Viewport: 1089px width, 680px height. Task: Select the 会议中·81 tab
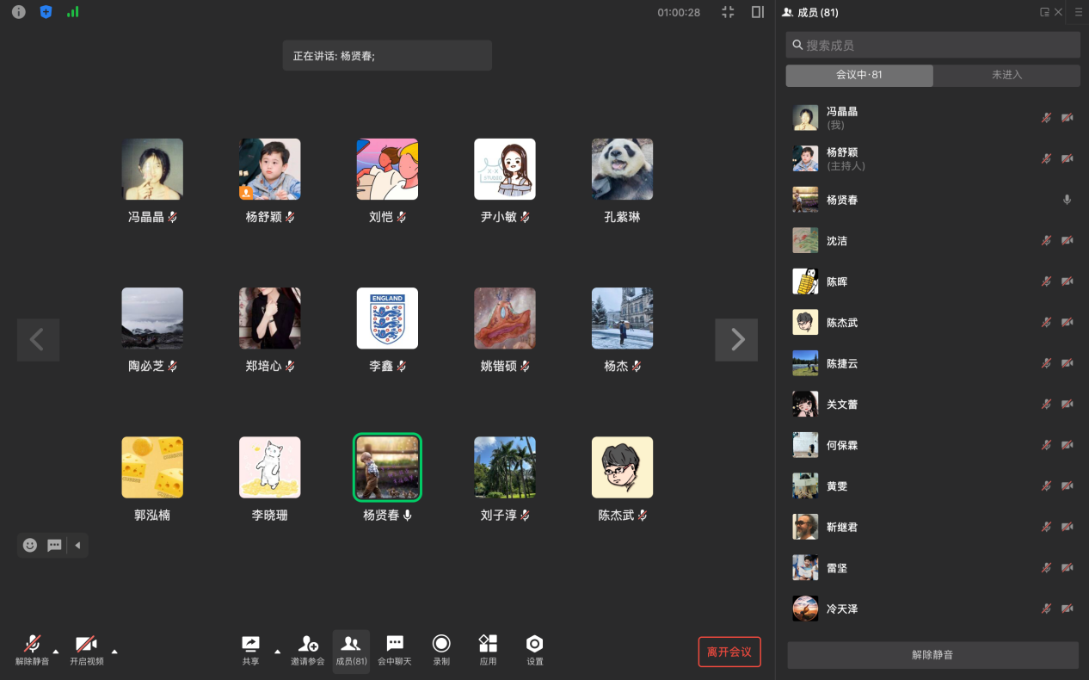858,75
